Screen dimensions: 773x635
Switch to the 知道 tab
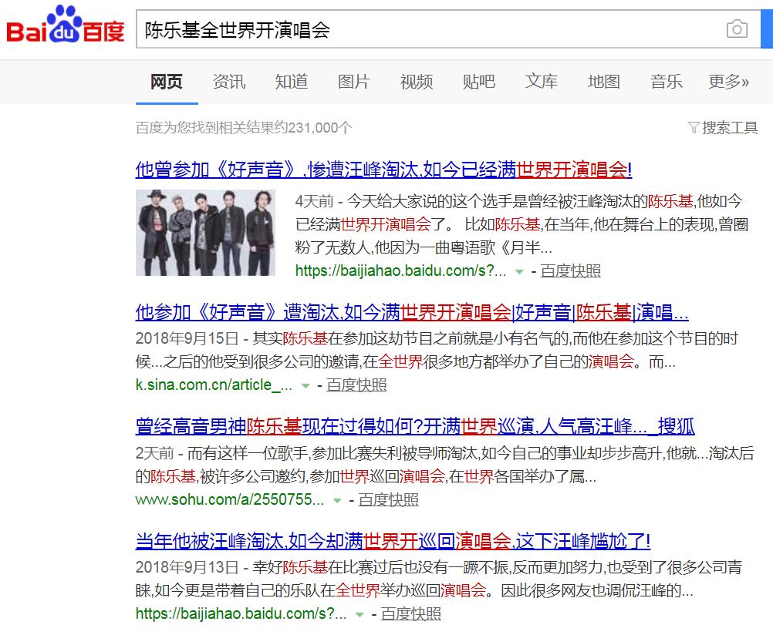pos(291,81)
